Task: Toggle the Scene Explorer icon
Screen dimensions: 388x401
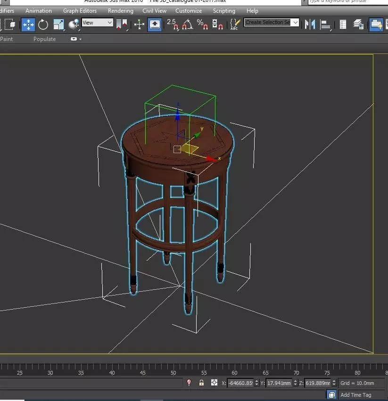Action: click(343, 25)
